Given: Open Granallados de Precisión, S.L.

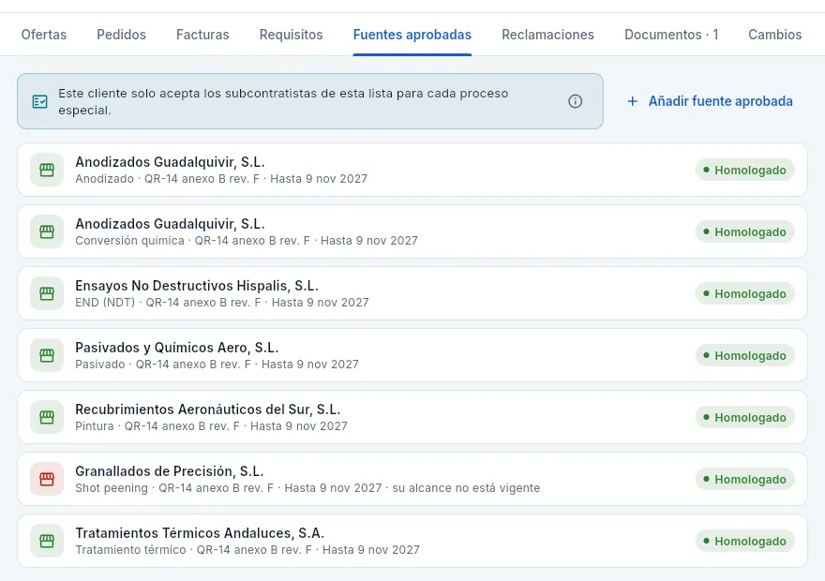Looking at the screenshot, I should pos(412,479).
